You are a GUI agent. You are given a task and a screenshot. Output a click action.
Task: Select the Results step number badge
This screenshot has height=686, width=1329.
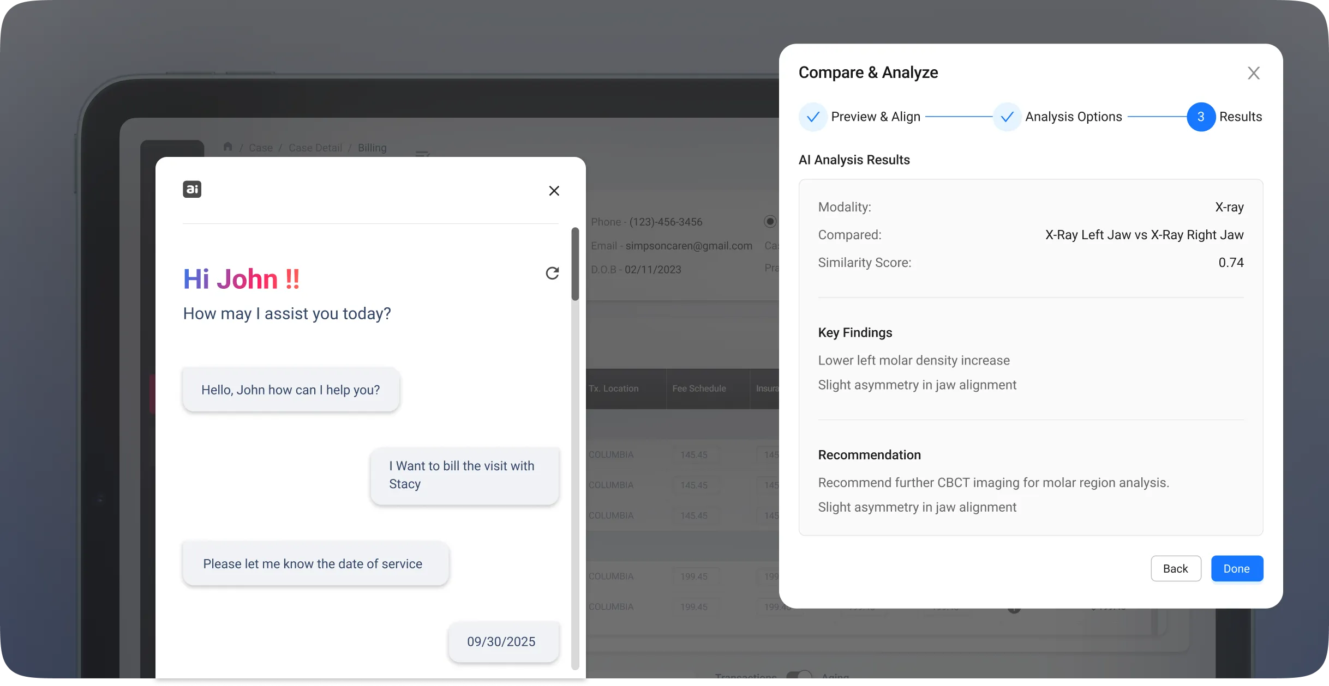tap(1200, 117)
